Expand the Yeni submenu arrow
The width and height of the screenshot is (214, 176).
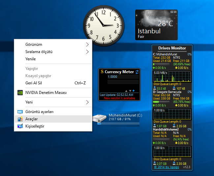click(87, 102)
